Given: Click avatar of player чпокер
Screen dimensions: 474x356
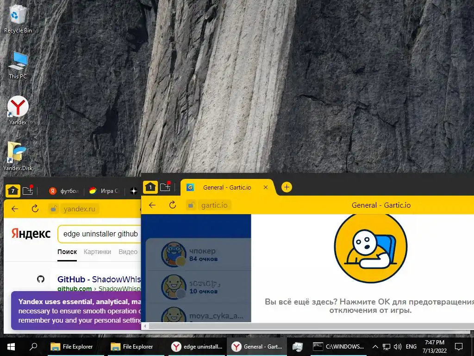Looking at the screenshot, I should pyautogui.click(x=173, y=254).
